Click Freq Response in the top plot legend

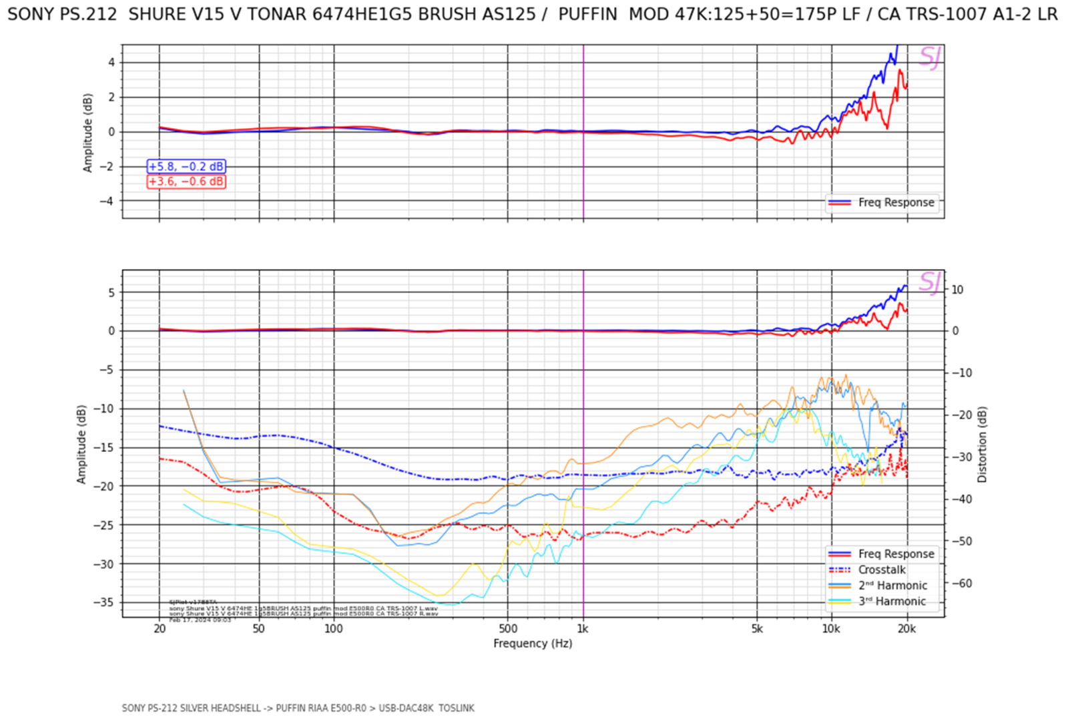(896, 202)
